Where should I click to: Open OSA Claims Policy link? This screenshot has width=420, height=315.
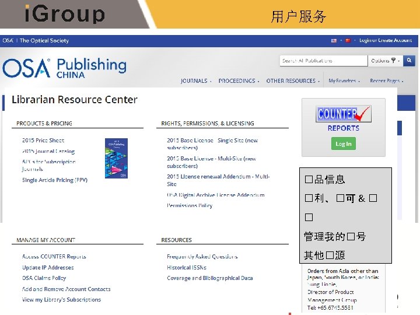[x=44, y=278]
